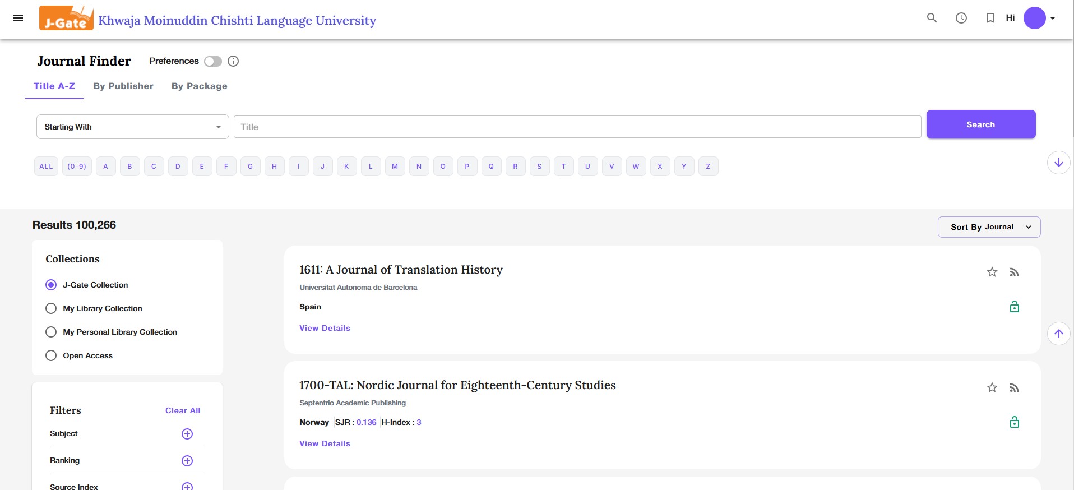1074x490 pixels.
Task: Click the Preferences info icon
Action: [233, 61]
